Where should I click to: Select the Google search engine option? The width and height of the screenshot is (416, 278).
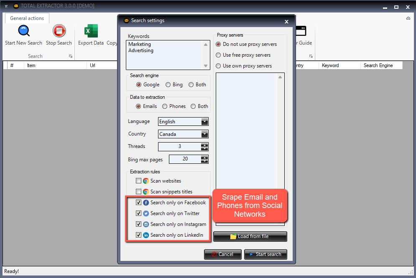(138, 85)
